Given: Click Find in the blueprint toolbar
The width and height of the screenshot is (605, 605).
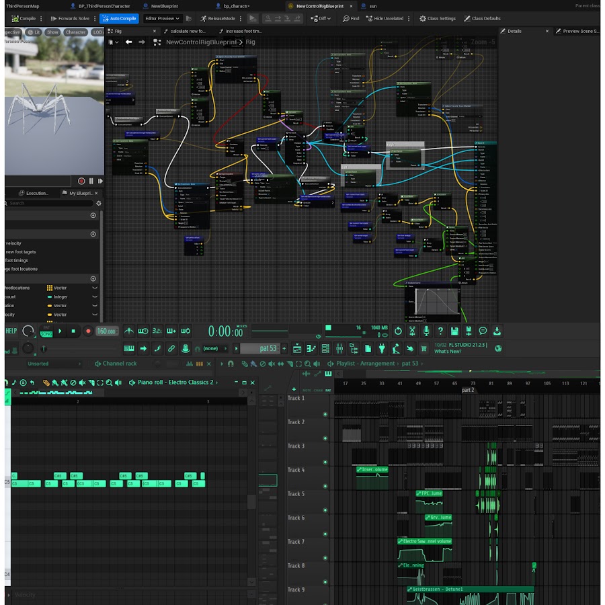Looking at the screenshot, I should click(x=351, y=19).
